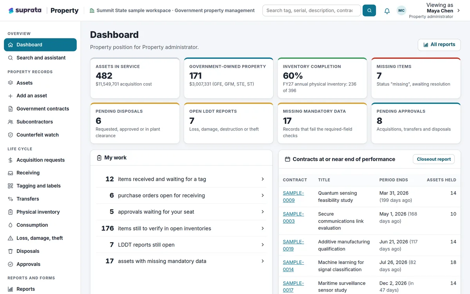
Task: Open Government contracts page
Action: (x=40, y=109)
